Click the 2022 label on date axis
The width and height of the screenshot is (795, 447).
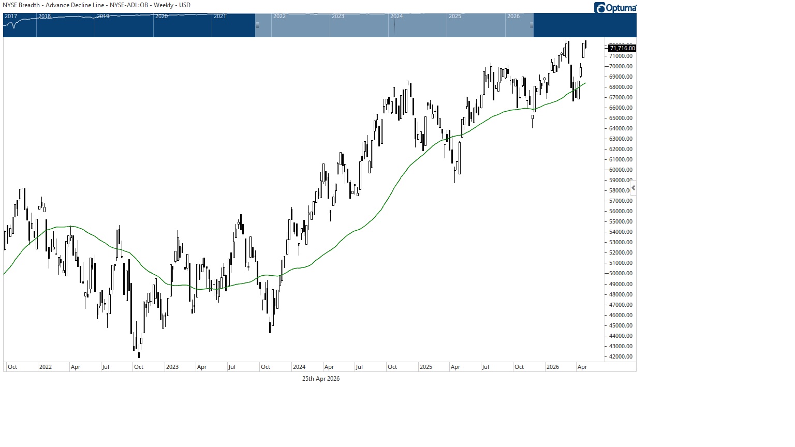pyautogui.click(x=46, y=367)
